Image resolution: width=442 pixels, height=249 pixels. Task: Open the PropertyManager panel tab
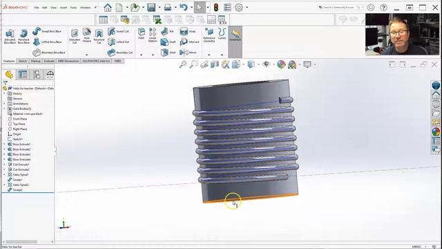(23, 75)
